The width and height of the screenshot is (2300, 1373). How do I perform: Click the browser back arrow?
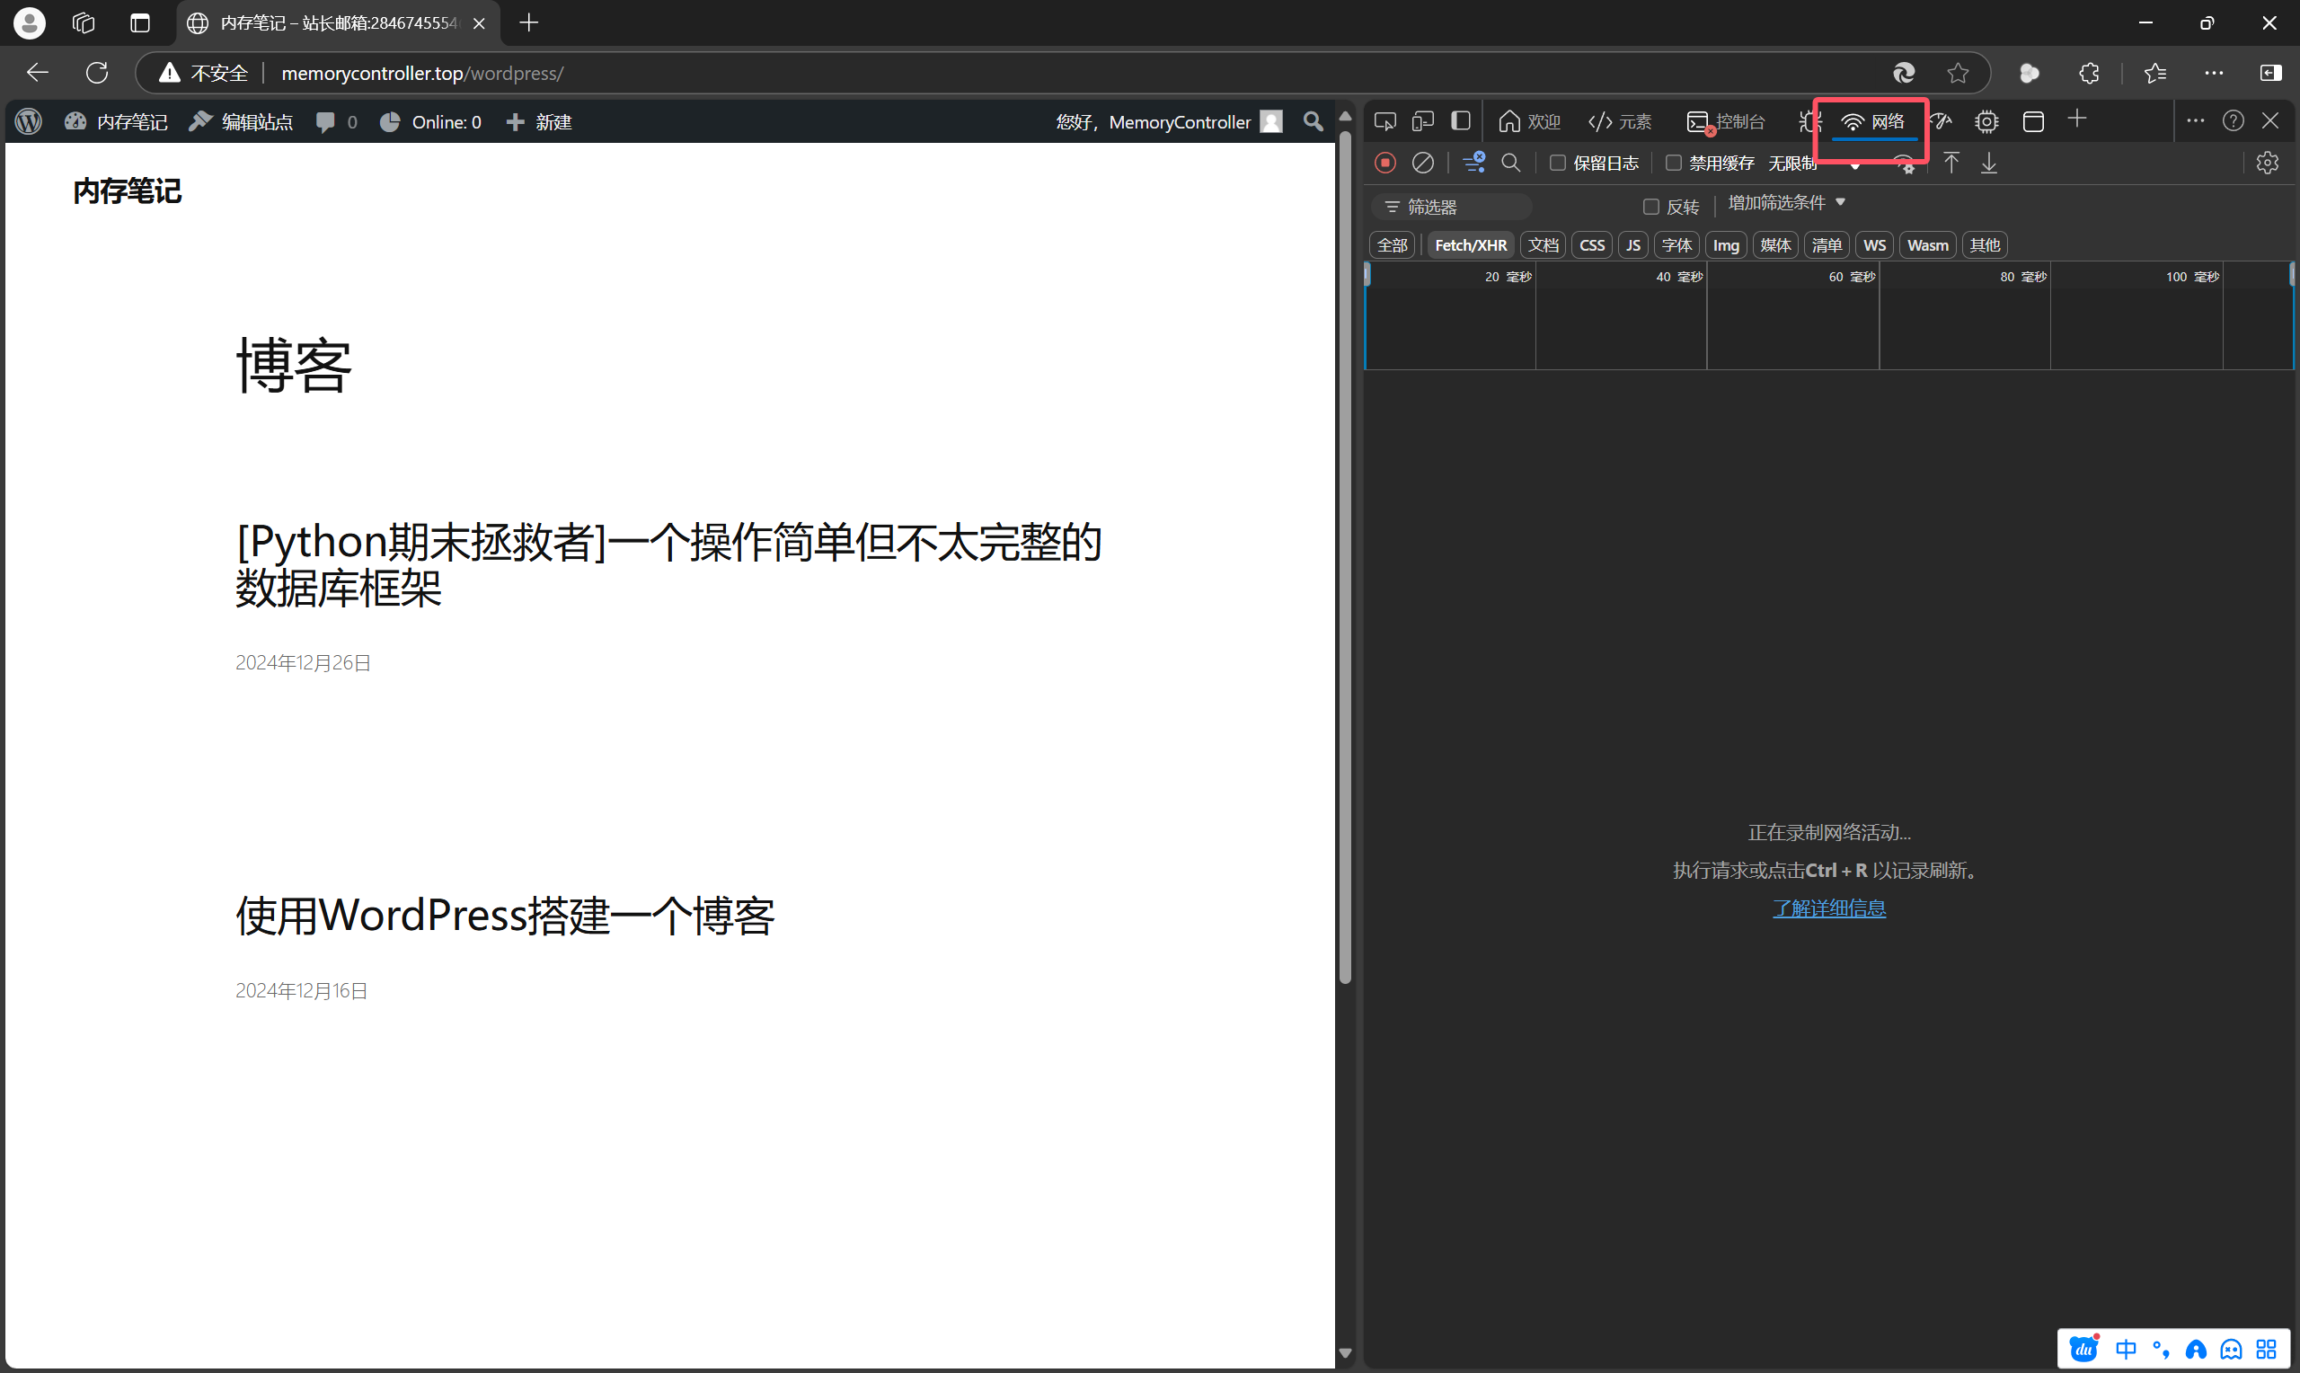coord(37,72)
